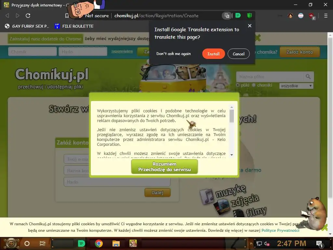Open the Cortana circle icon on the taskbar
The width and height of the screenshot is (333, 250).
pos(27,243)
